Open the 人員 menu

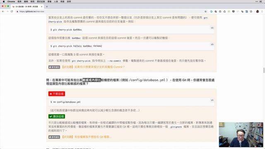pos(56,1)
